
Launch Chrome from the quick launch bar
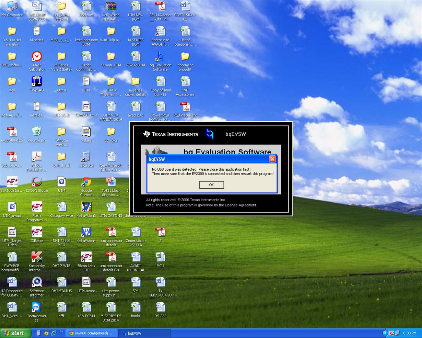pos(46,333)
